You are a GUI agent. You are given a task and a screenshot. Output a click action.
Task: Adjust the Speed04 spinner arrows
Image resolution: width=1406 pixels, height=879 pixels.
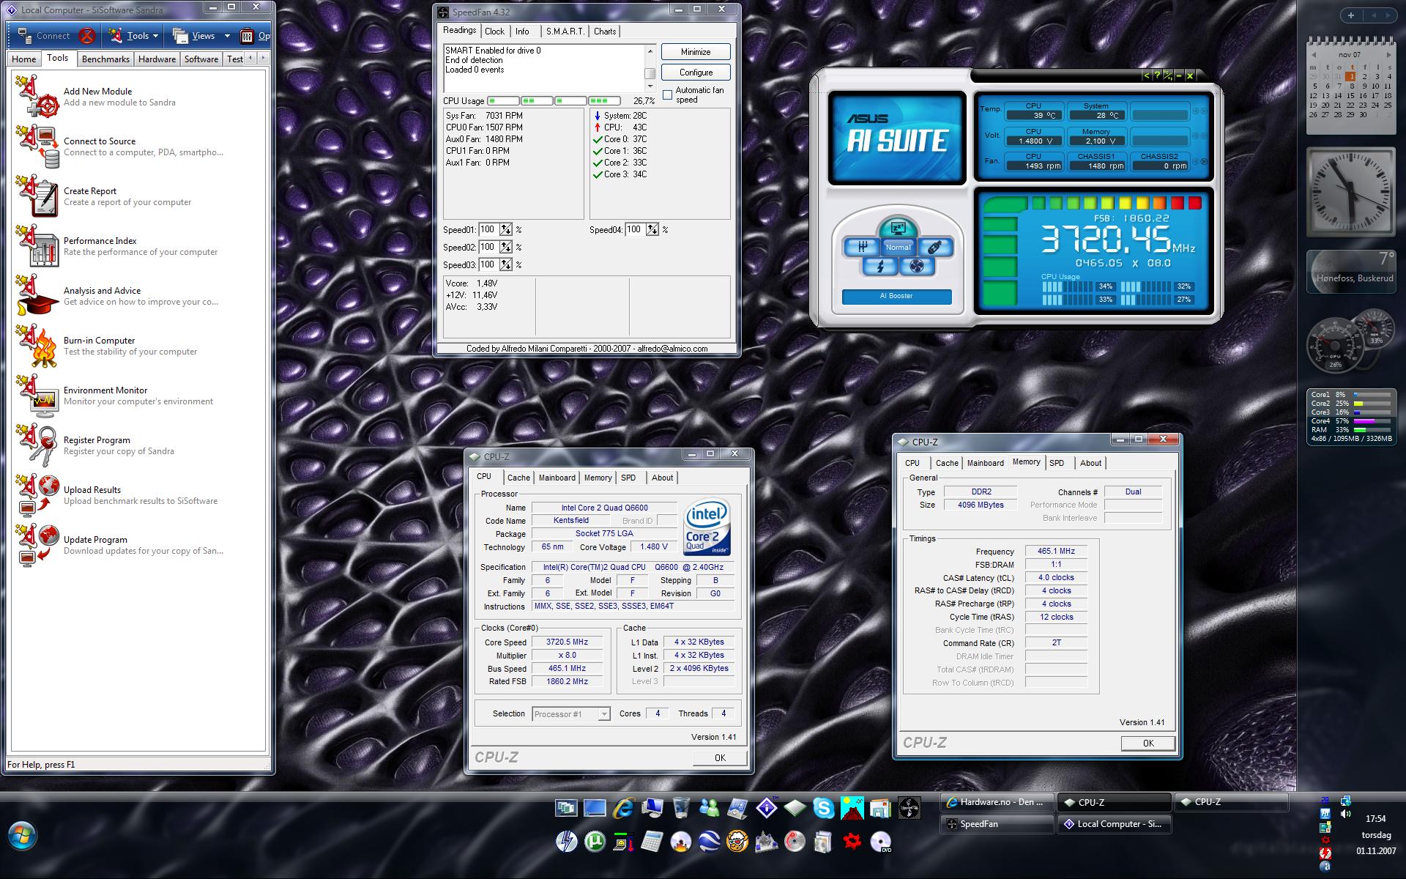(652, 229)
